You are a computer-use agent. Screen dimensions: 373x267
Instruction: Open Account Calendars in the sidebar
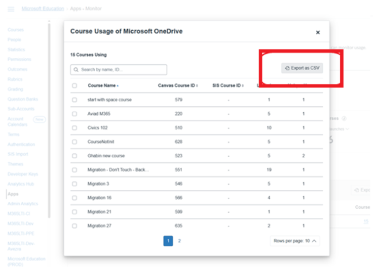(x=17, y=122)
